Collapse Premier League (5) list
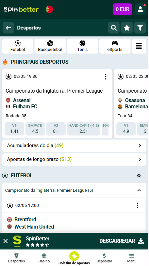This screenshot has height=266, width=149. [x=139, y=190]
